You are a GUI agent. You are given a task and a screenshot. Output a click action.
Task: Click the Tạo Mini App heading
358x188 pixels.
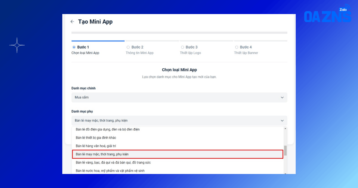(x=95, y=22)
